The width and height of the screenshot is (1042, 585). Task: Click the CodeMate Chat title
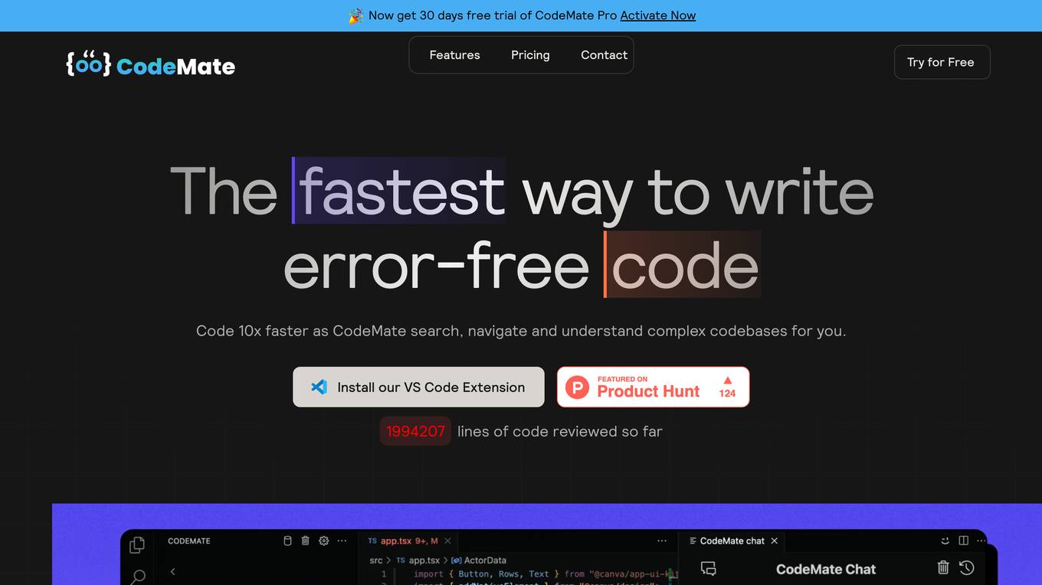point(825,569)
